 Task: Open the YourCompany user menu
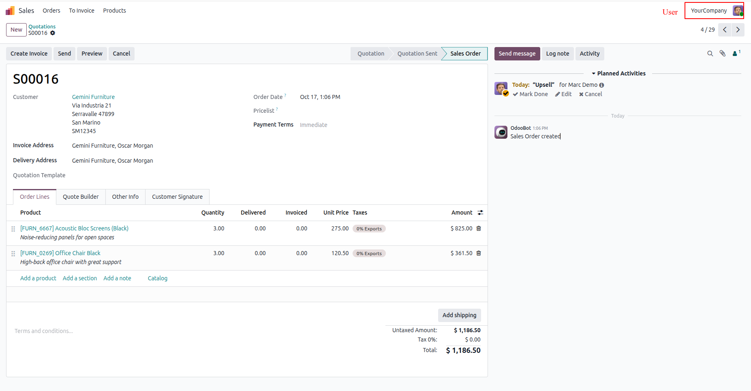pyautogui.click(x=715, y=11)
